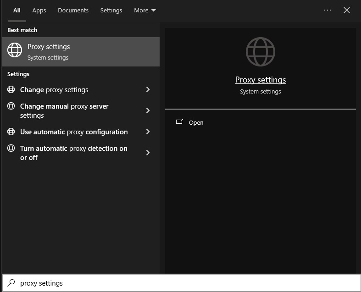Expand chevron for Turn automatic proxy detection
The height and width of the screenshot is (292, 361).
[x=148, y=153]
